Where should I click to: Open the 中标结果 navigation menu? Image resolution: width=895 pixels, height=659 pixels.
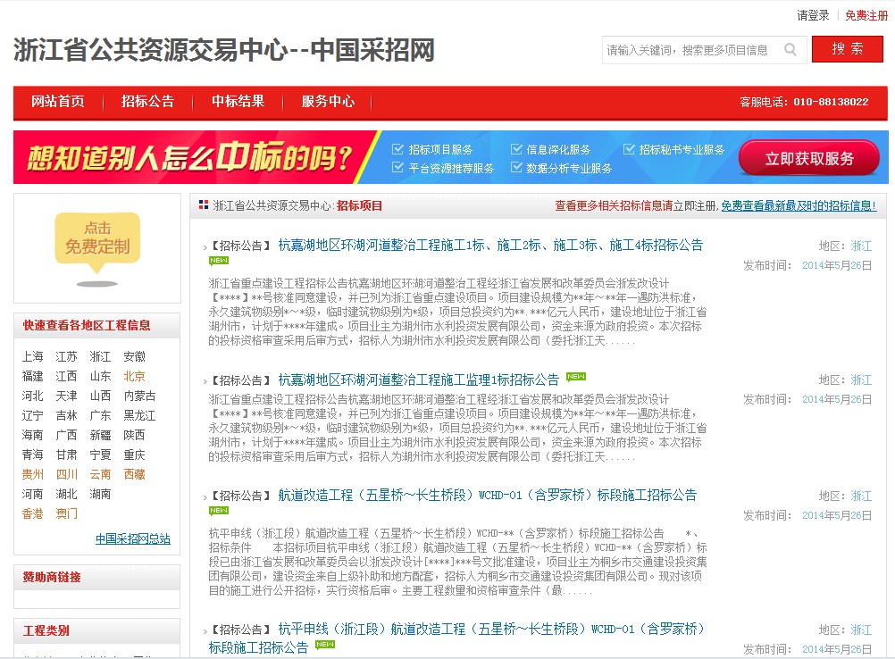[238, 102]
